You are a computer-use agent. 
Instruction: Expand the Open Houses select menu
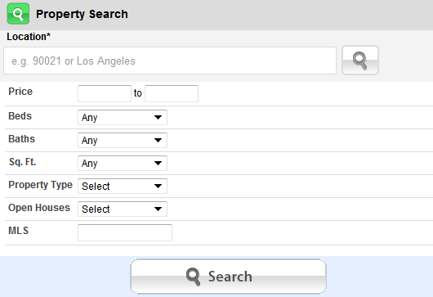(123, 209)
